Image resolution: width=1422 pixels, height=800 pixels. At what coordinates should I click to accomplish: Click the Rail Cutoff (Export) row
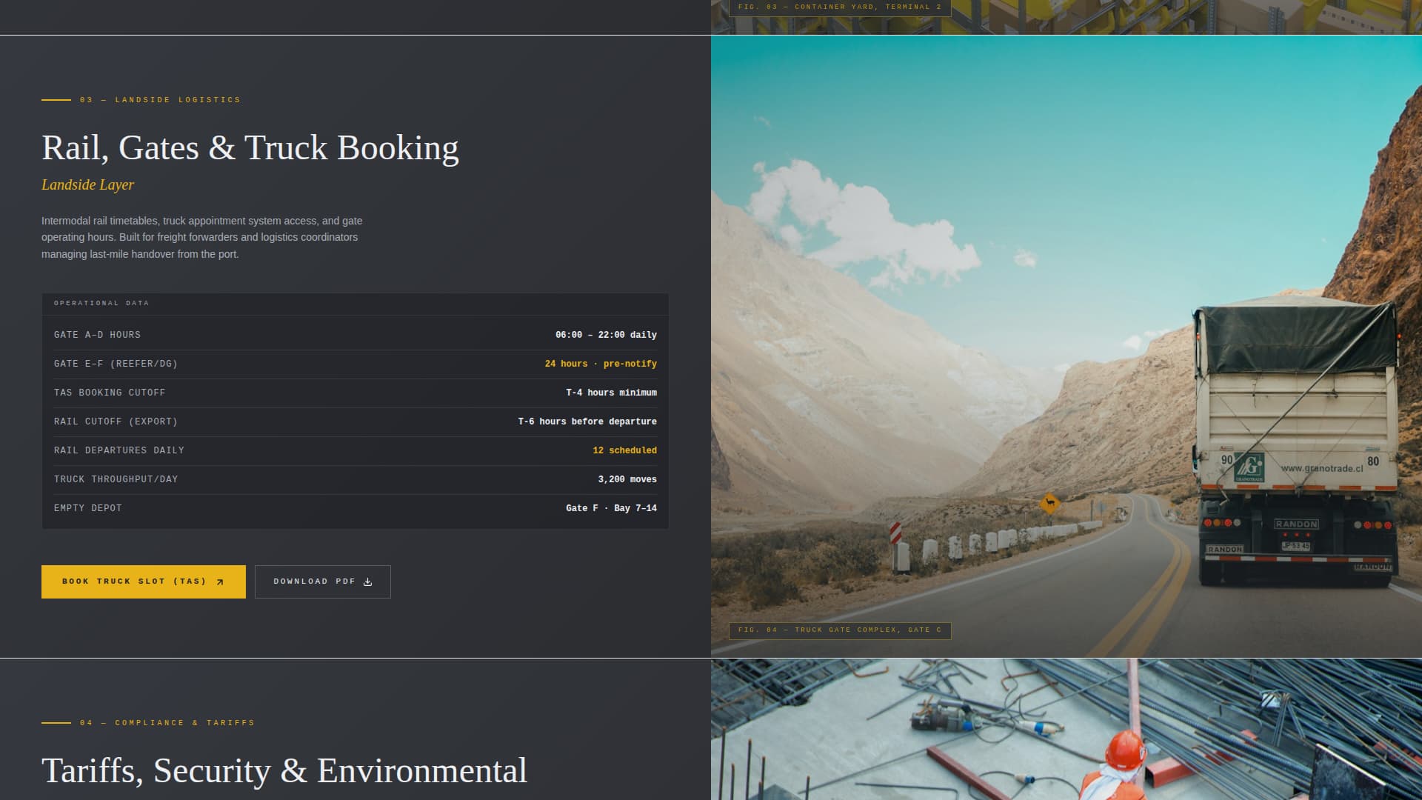[355, 421]
